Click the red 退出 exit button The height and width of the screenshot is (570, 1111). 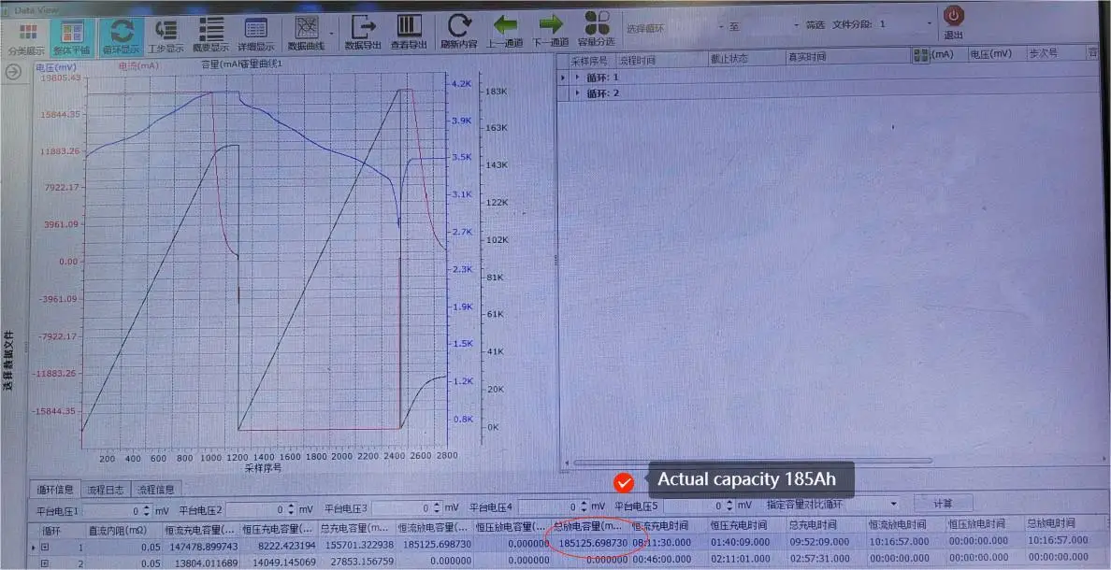pos(954,23)
